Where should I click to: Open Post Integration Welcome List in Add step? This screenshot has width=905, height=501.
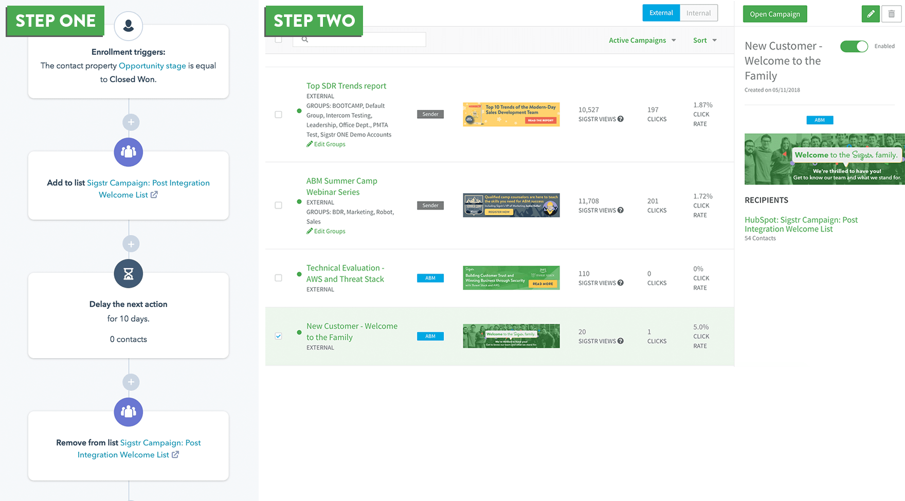click(148, 189)
